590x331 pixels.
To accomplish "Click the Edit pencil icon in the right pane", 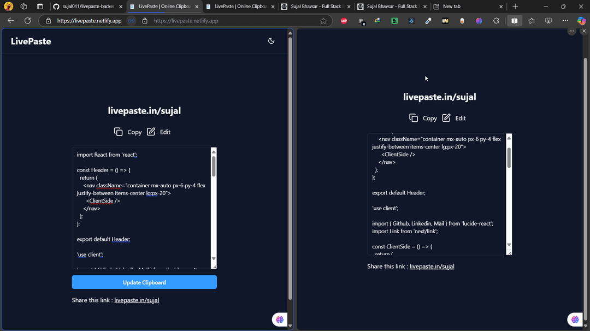I will click(x=446, y=118).
